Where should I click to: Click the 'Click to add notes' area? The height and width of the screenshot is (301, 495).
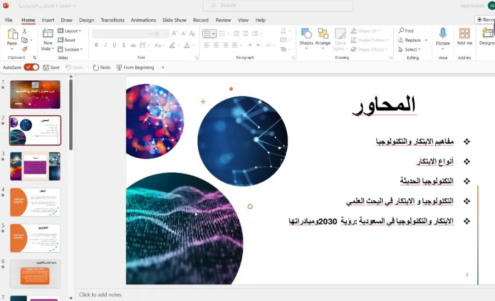click(x=100, y=294)
